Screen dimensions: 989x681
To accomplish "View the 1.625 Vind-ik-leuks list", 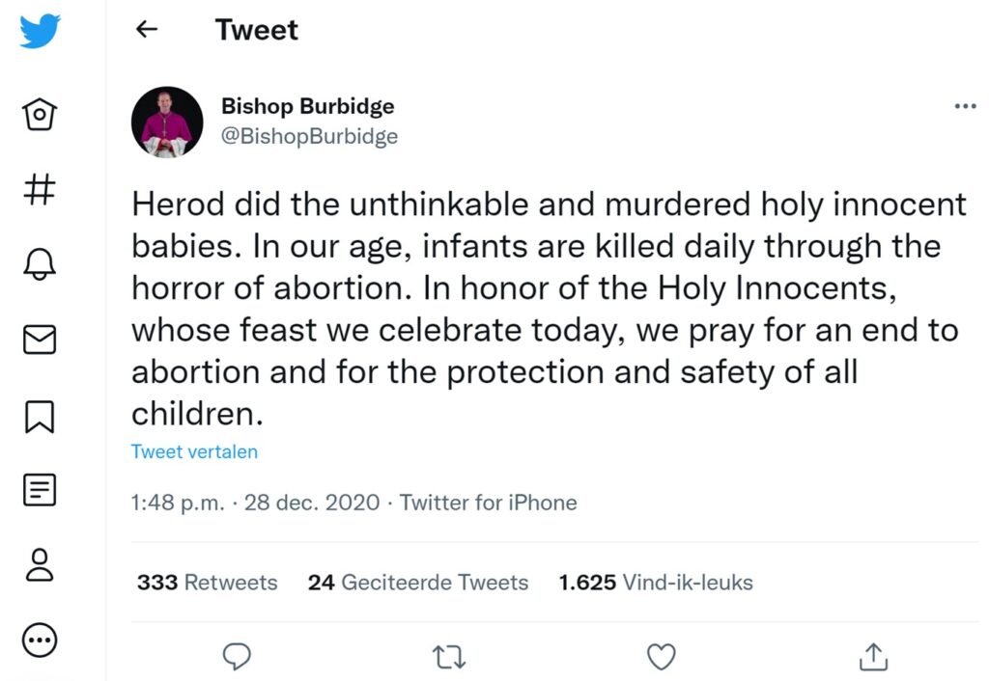I will pos(656,583).
